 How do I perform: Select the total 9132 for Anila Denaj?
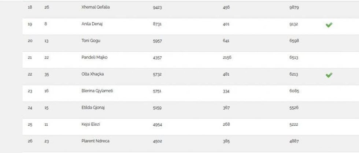[x=294, y=24]
